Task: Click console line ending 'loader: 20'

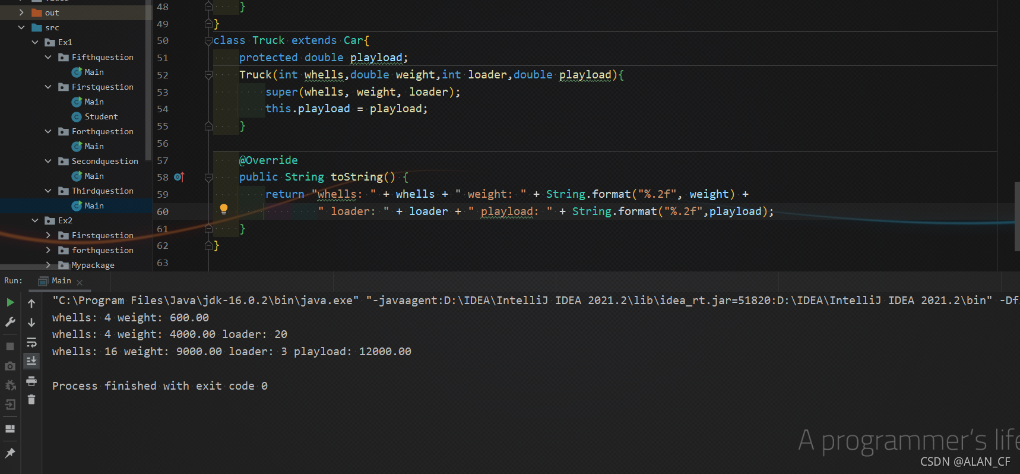Action: pos(170,334)
